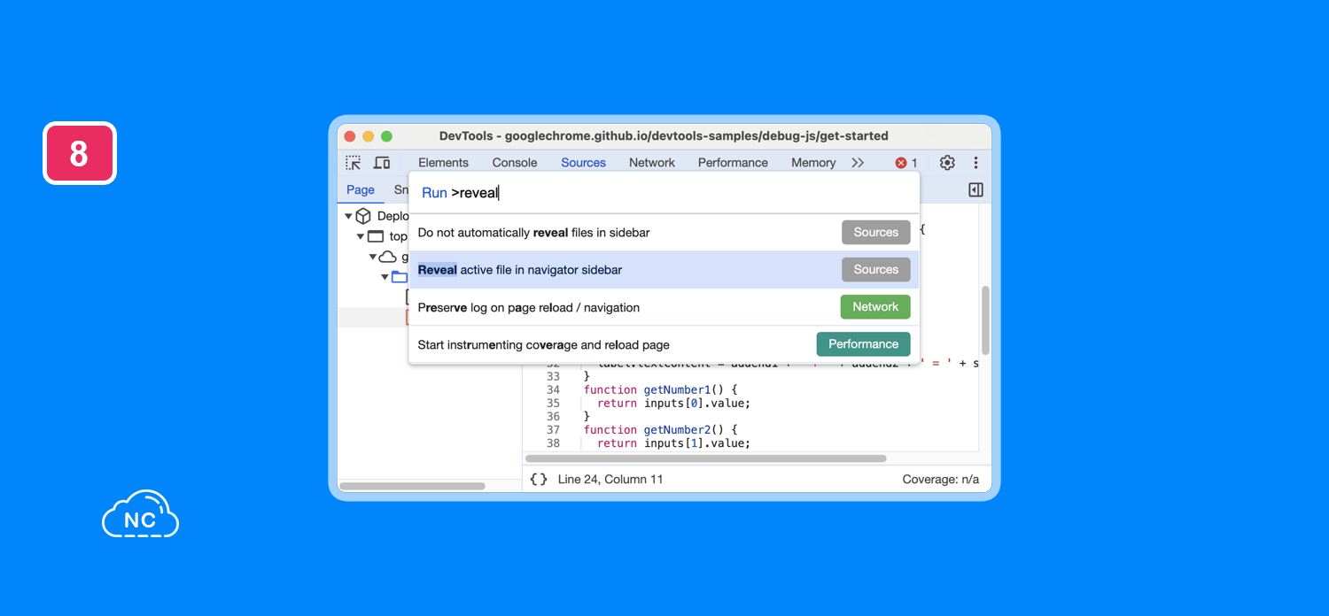Maximize DevTools with the green button
This screenshot has height=616, width=1329.
pyautogui.click(x=386, y=136)
